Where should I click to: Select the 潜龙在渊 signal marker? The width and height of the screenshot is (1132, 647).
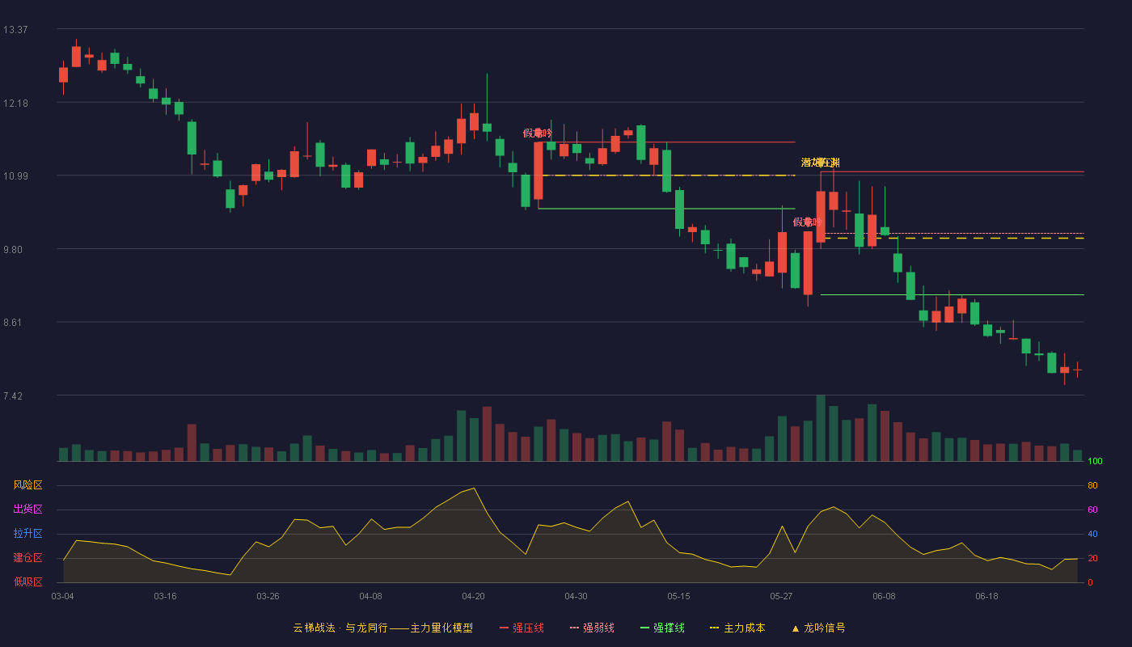click(x=821, y=163)
